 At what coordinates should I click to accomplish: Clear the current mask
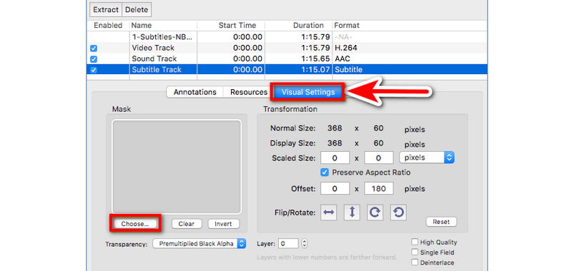pyautogui.click(x=187, y=224)
